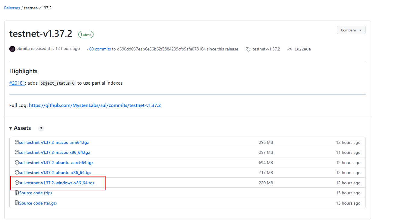Open the Compare dropdown button
The width and height of the screenshot is (408, 220).
coord(351,30)
